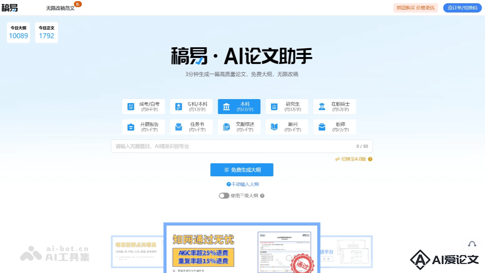Select the 文献综述 document type
Viewport: 485px width, 273px height.
point(239,127)
